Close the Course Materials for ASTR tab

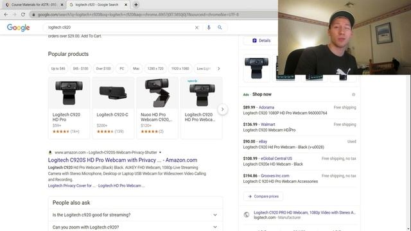coord(62,4)
